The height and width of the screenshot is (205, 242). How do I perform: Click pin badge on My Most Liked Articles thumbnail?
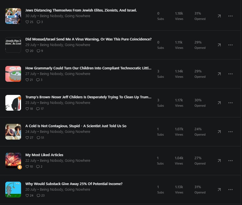point(20,167)
